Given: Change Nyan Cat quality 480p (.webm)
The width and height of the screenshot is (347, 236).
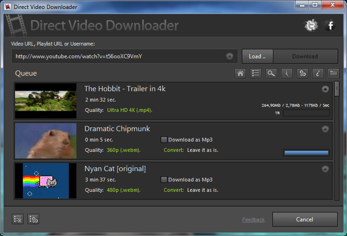Looking at the screenshot, I should click(x=124, y=190).
